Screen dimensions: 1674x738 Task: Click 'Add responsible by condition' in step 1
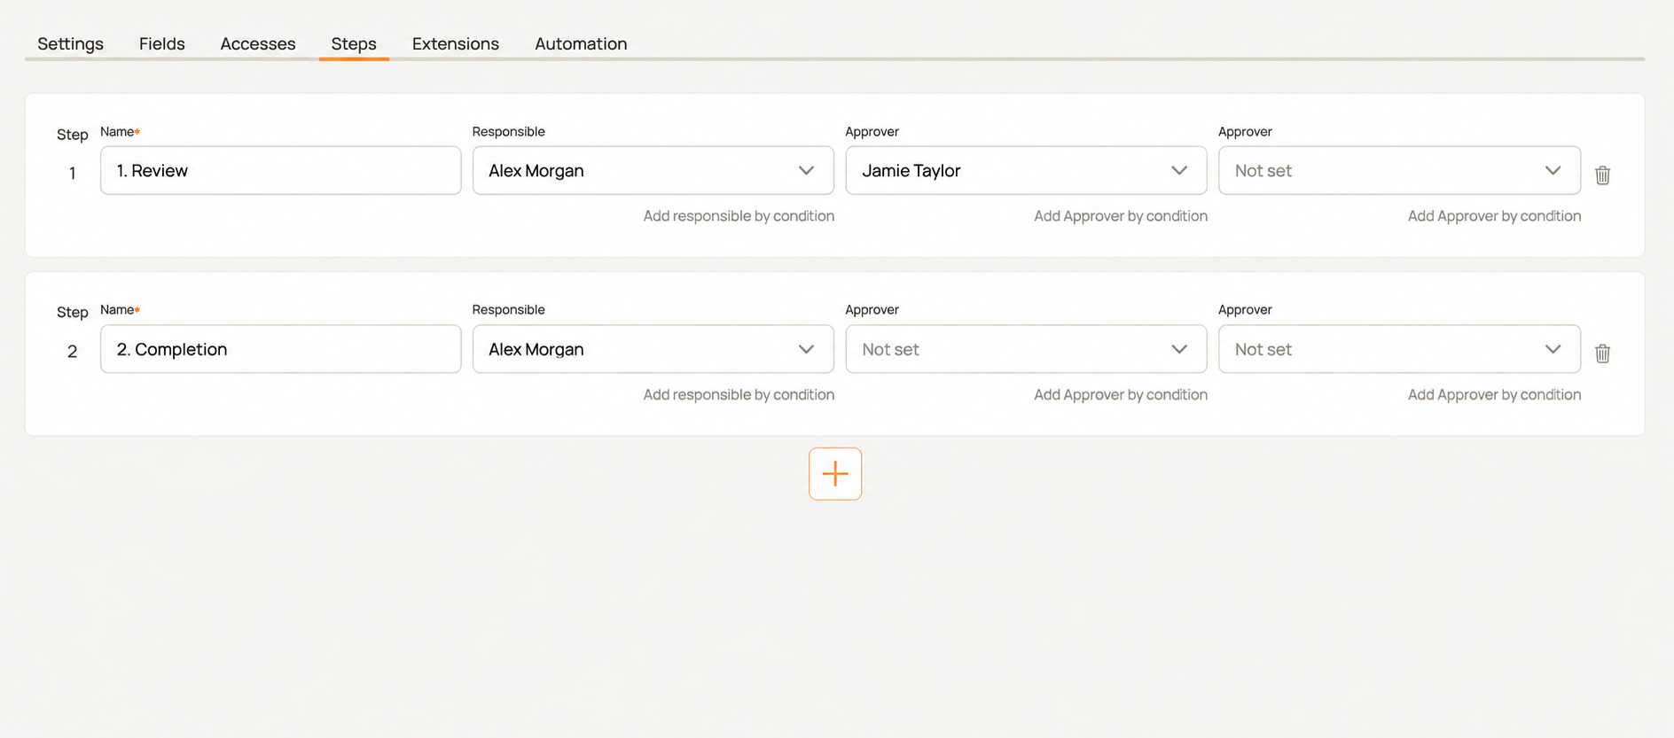(x=739, y=216)
